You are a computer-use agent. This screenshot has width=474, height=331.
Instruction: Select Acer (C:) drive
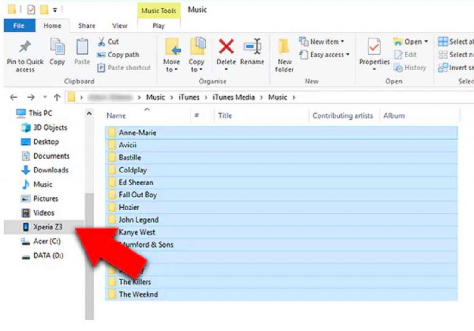[x=41, y=241]
